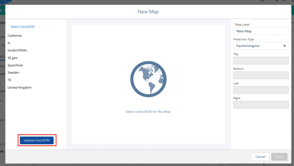The image size is (294, 166).
Task: Click into the Bottom bounds field
Action: 261,75
